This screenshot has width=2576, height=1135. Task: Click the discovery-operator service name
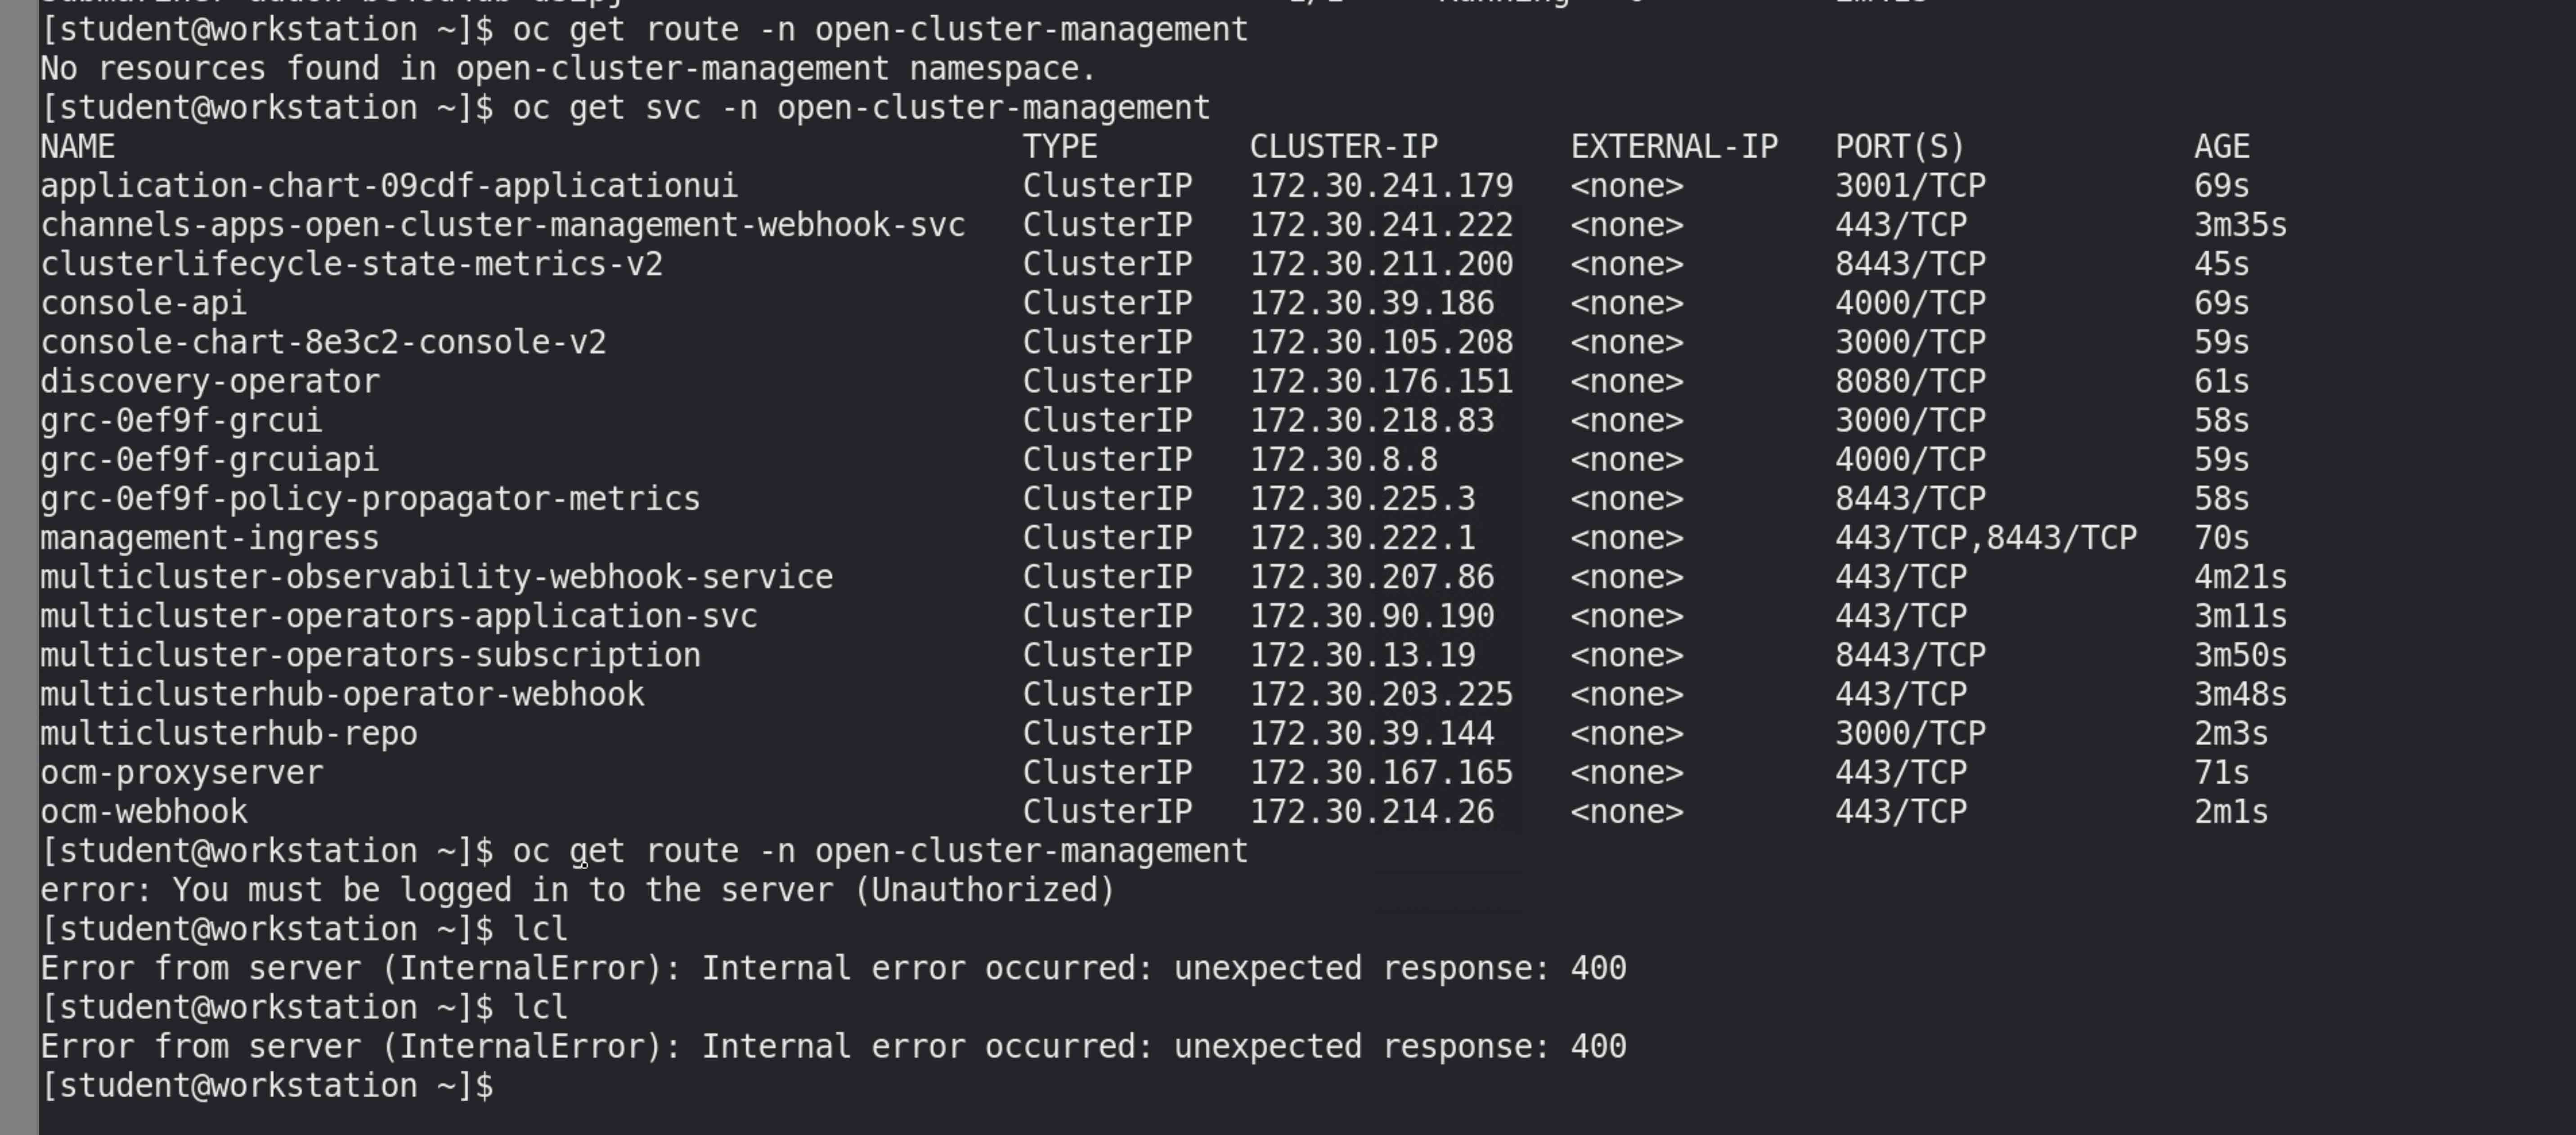pos(210,382)
